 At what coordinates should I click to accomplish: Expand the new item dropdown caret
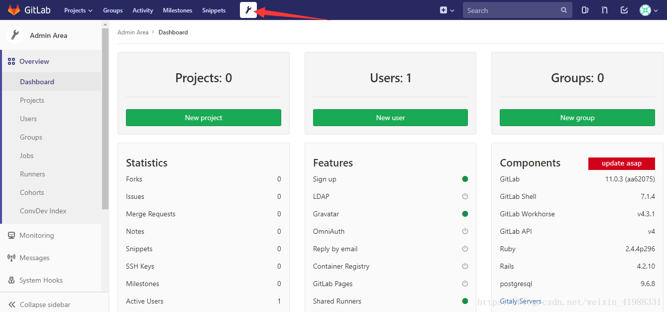coord(452,10)
